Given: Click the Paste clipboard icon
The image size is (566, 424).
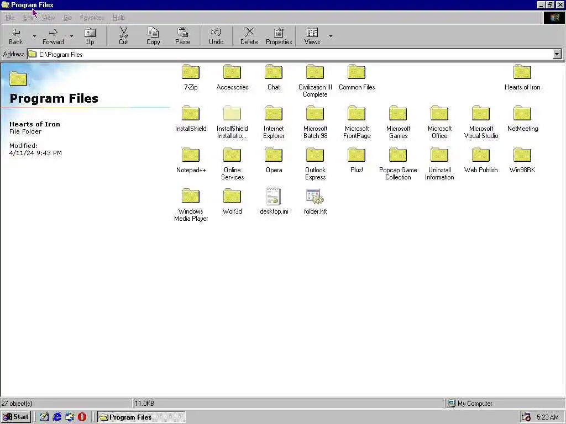Looking at the screenshot, I should [x=182, y=33].
